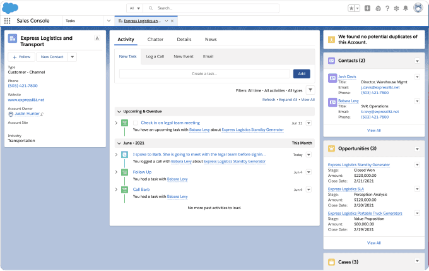The width and height of the screenshot is (429, 271).
Task: Click the Check in task timeline icon
Action: click(124, 123)
